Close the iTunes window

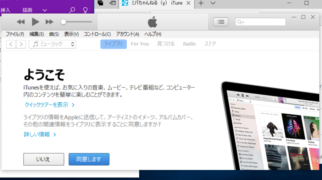pyautogui.click(x=313, y=17)
